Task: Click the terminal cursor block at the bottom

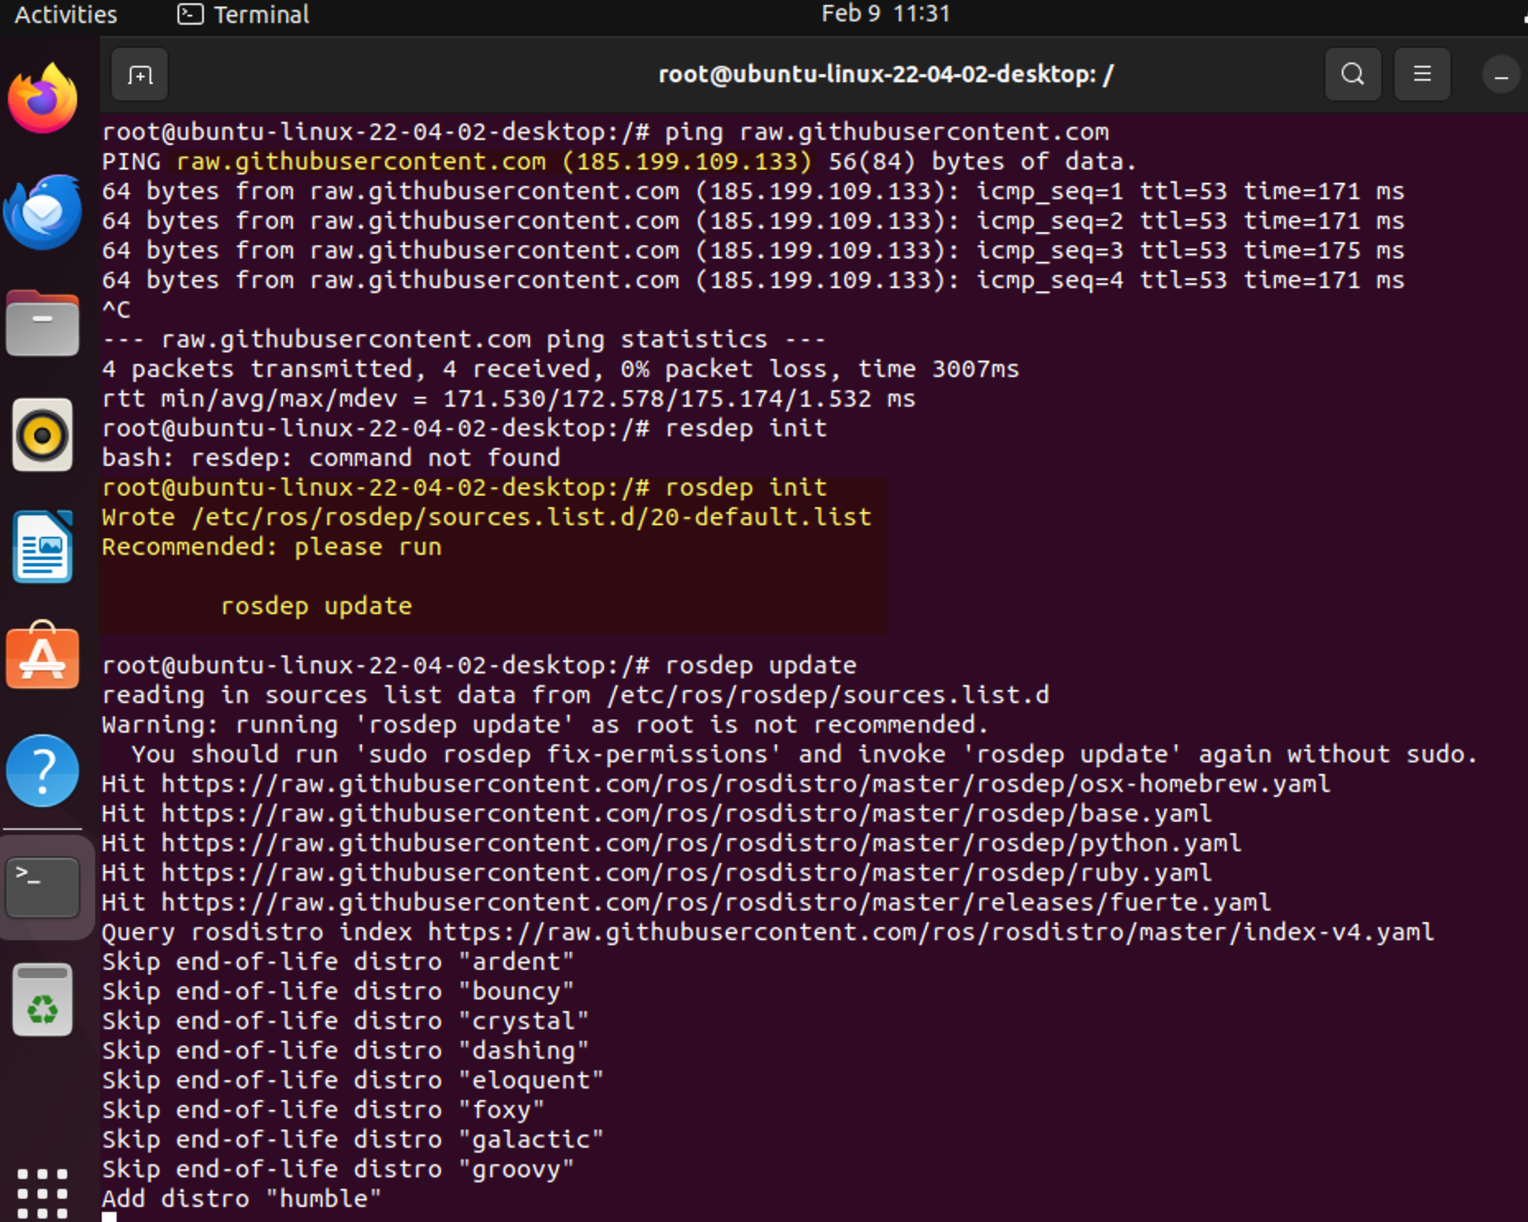Action: [x=109, y=1217]
